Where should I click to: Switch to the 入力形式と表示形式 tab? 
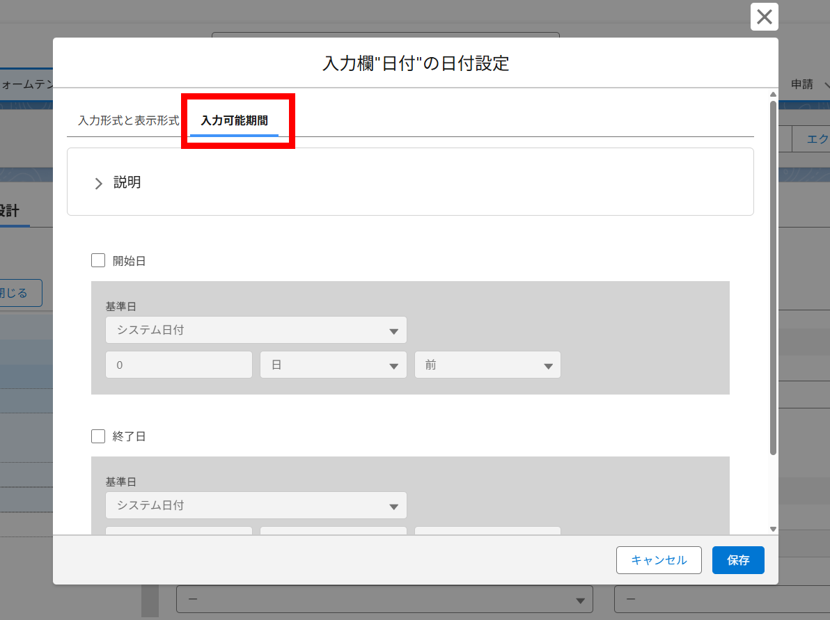click(126, 119)
